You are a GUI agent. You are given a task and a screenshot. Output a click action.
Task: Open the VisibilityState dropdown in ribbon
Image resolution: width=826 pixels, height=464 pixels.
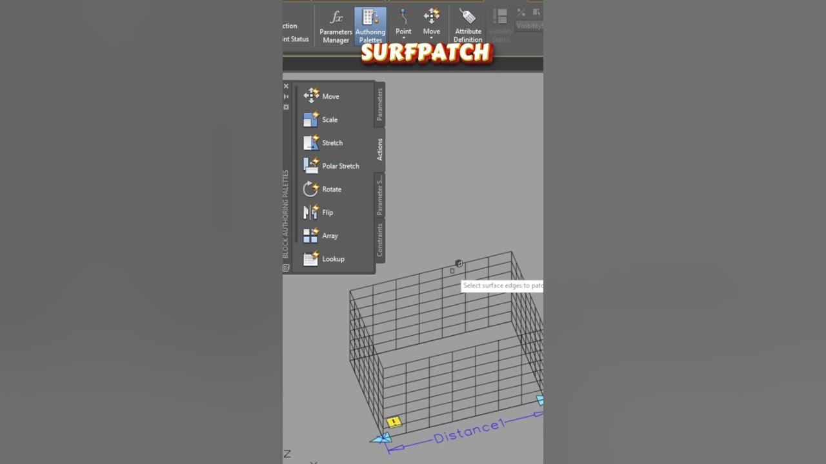(x=529, y=26)
